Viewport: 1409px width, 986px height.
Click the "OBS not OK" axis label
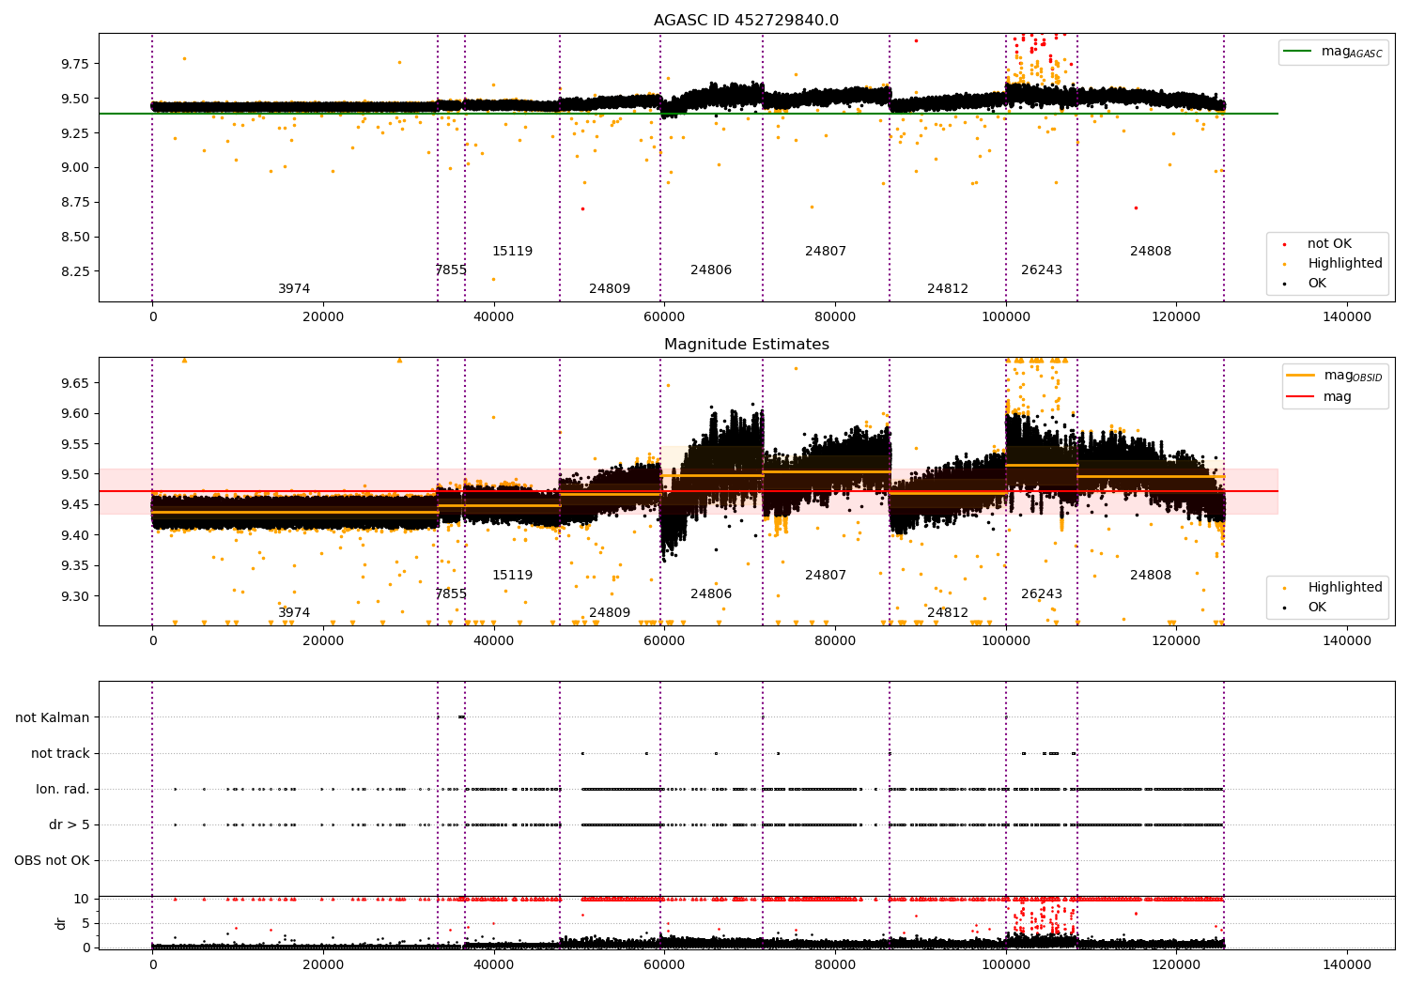[x=52, y=860]
